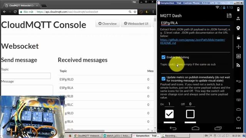Open Chrome three-dot menu

(x=153, y=12)
